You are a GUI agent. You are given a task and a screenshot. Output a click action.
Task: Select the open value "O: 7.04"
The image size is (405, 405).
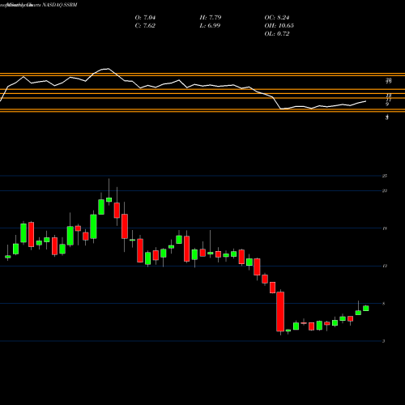pos(145,18)
